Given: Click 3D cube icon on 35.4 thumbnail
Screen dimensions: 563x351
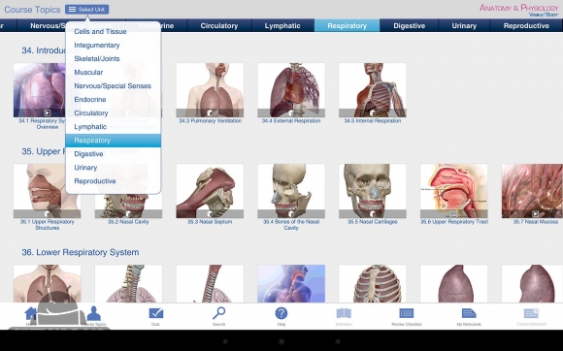Looking at the screenshot, I should [291, 214].
